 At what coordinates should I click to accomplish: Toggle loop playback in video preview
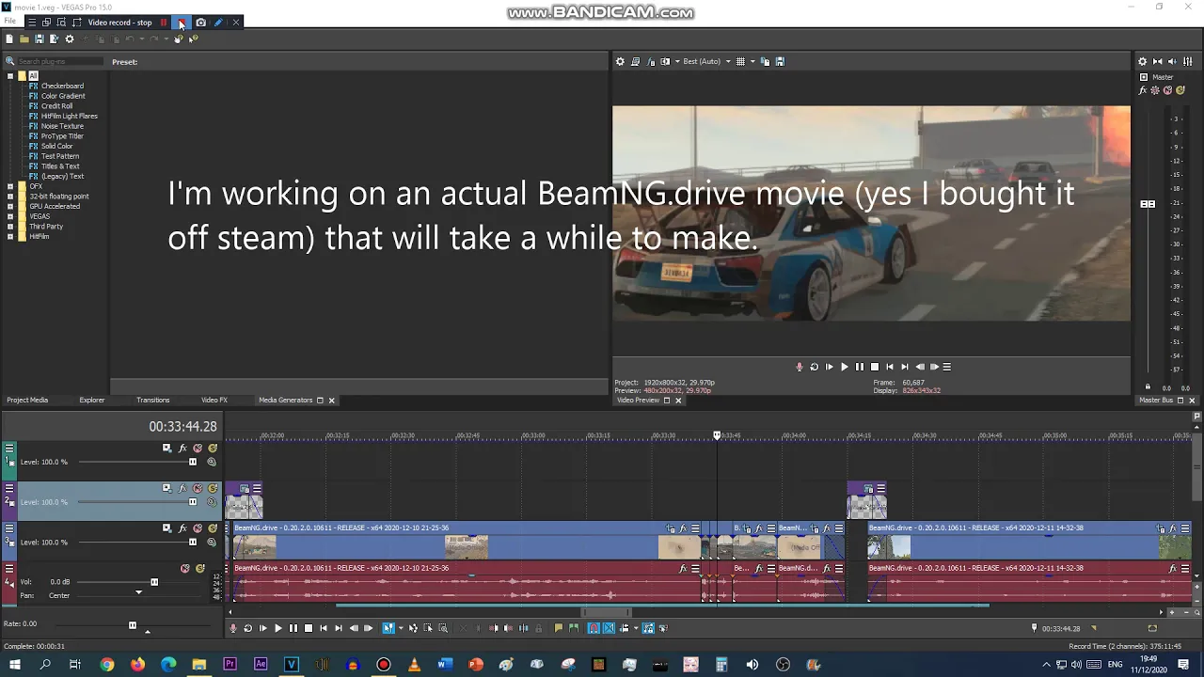(814, 367)
